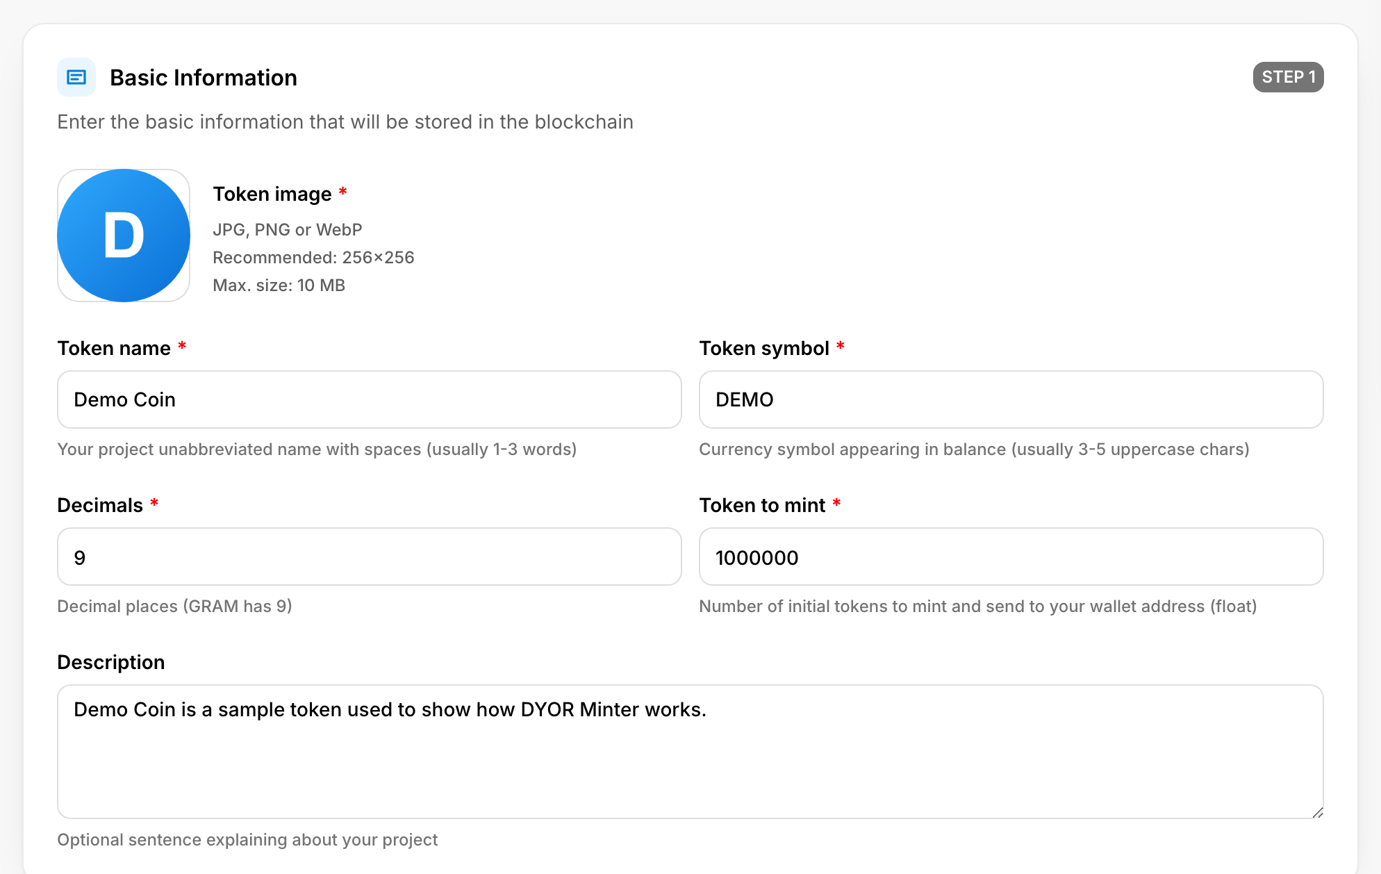Viewport: 1381px width, 874px height.
Task: Click the Decimals label
Action: [x=100, y=505]
